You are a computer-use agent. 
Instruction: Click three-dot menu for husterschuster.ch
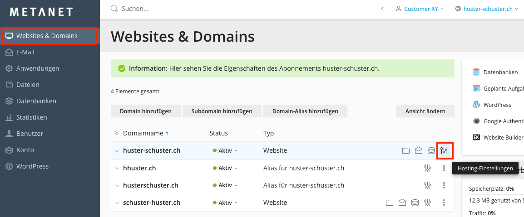(x=444, y=185)
